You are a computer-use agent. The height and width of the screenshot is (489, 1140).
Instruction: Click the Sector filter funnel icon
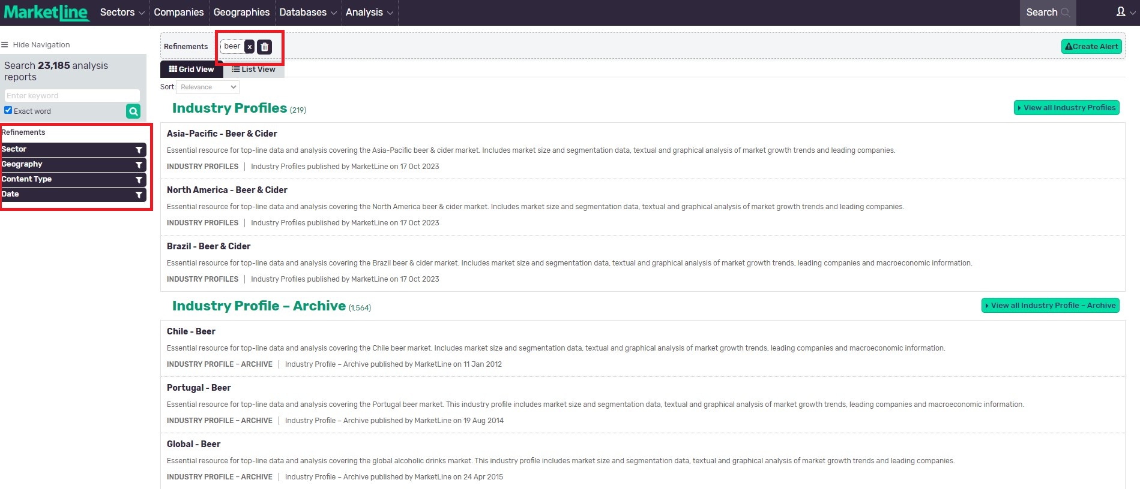pyautogui.click(x=139, y=150)
